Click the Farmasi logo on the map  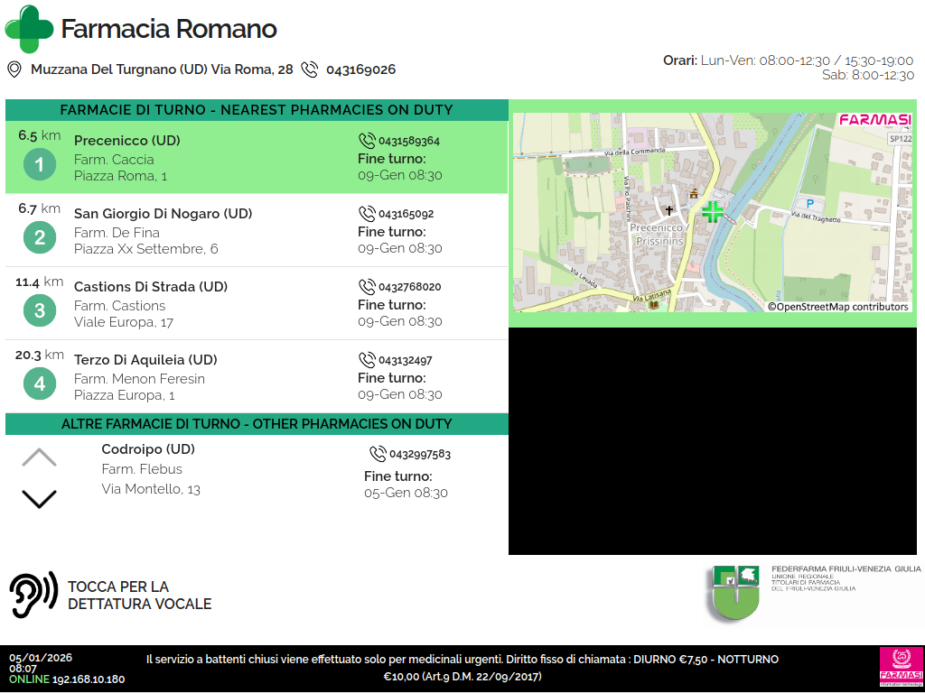tap(874, 120)
